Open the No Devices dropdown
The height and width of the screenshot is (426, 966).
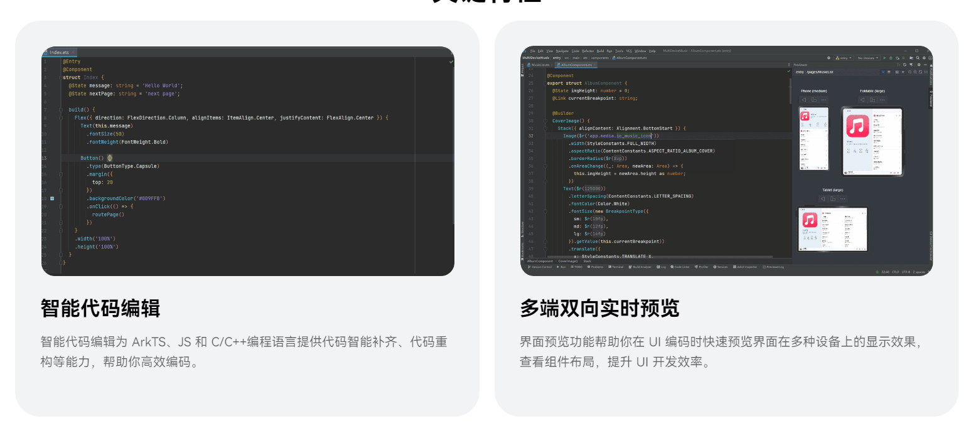(x=868, y=58)
